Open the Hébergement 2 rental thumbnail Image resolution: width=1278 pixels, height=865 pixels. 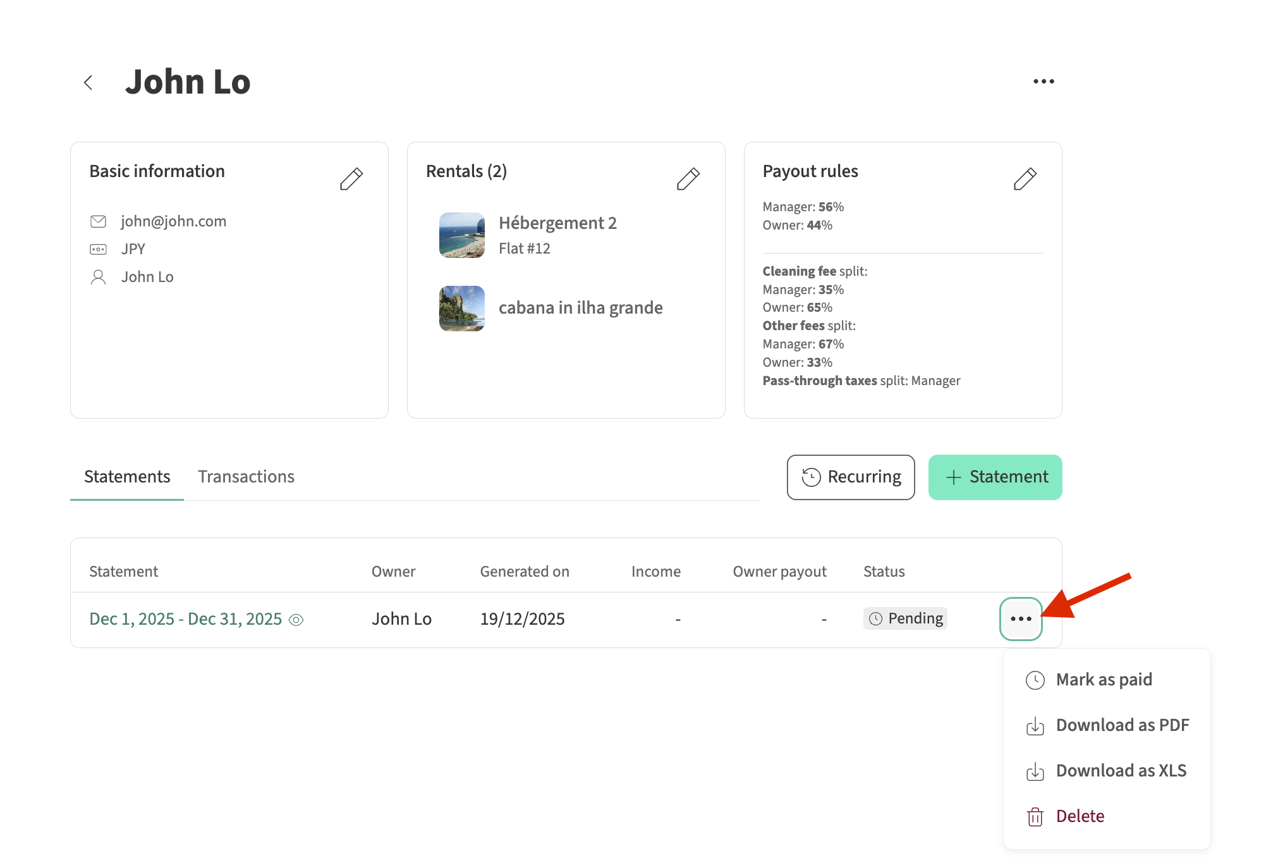[x=462, y=235]
